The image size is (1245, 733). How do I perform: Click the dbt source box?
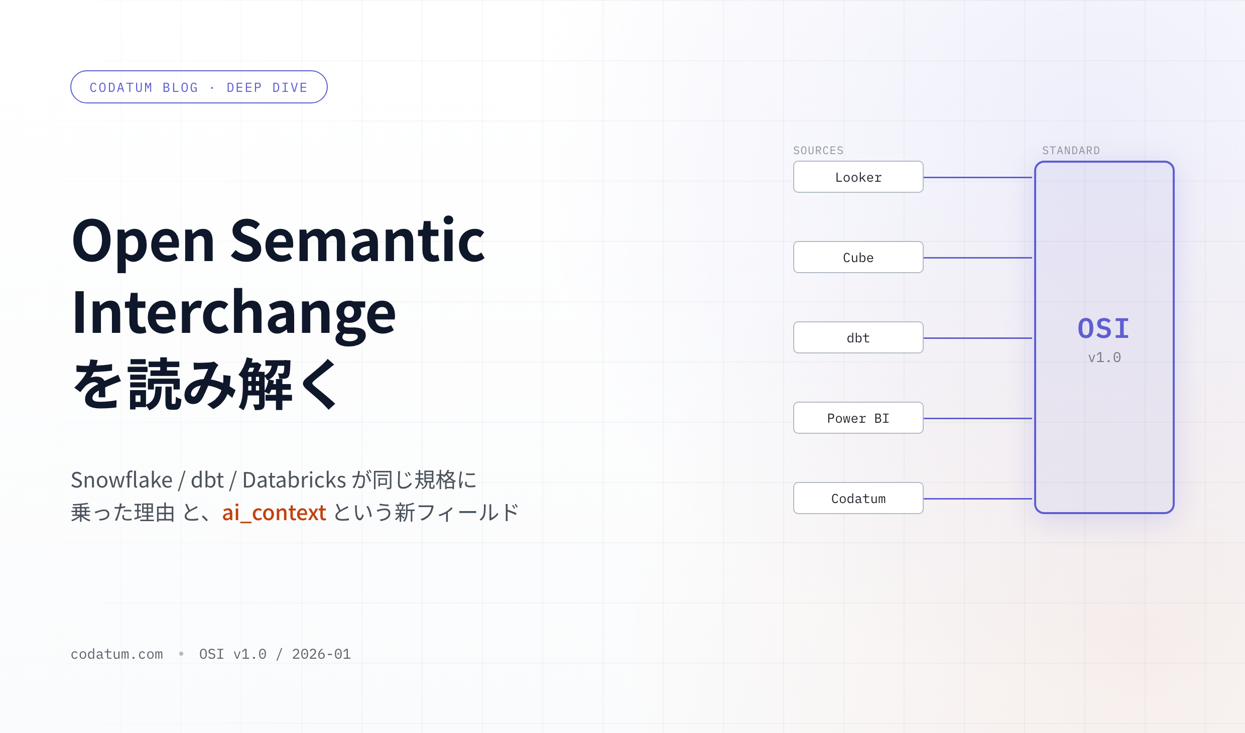coord(858,337)
